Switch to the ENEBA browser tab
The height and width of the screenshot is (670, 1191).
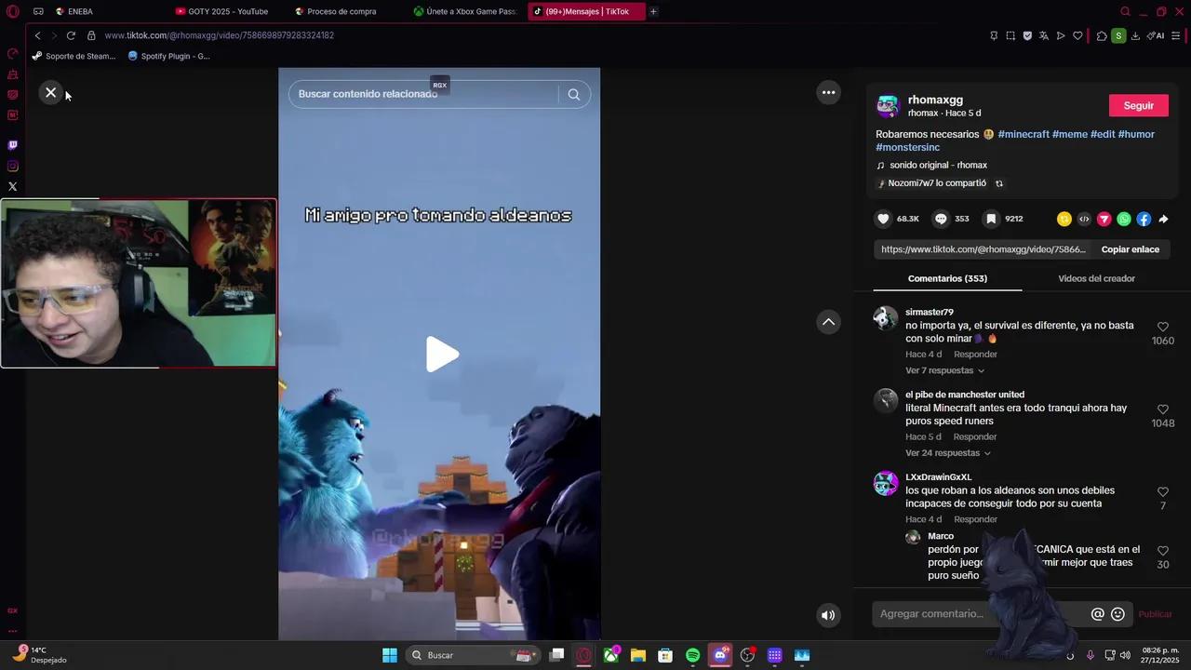pos(107,11)
